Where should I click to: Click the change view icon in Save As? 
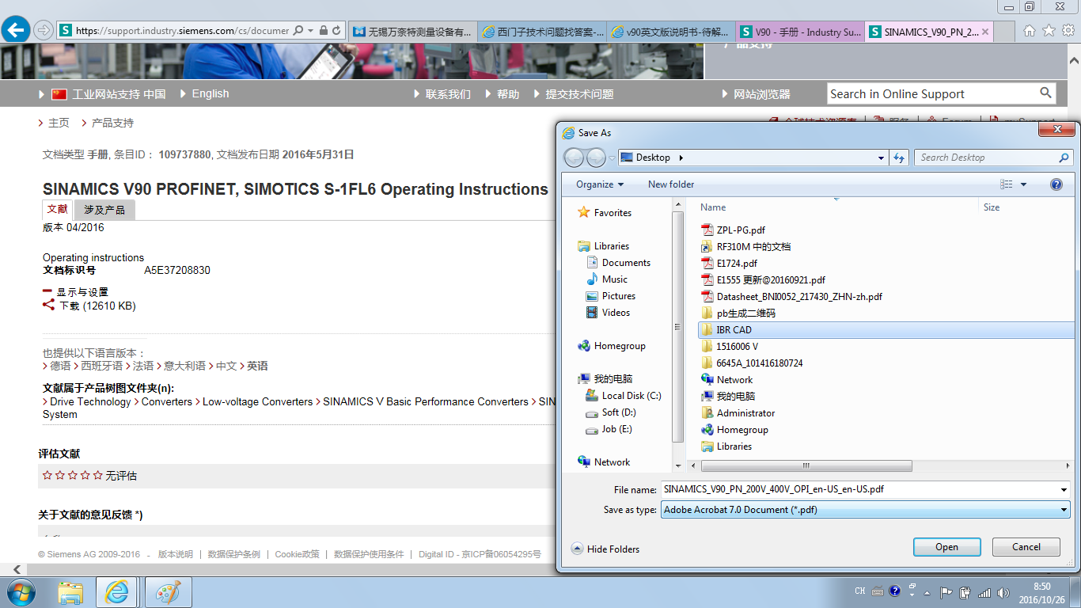(1007, 184)
